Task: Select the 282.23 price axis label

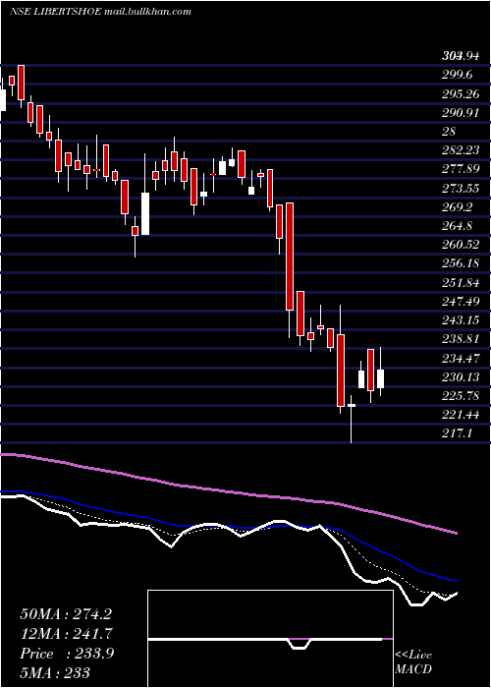Action: pyautogui.click(x=461, y=150)
